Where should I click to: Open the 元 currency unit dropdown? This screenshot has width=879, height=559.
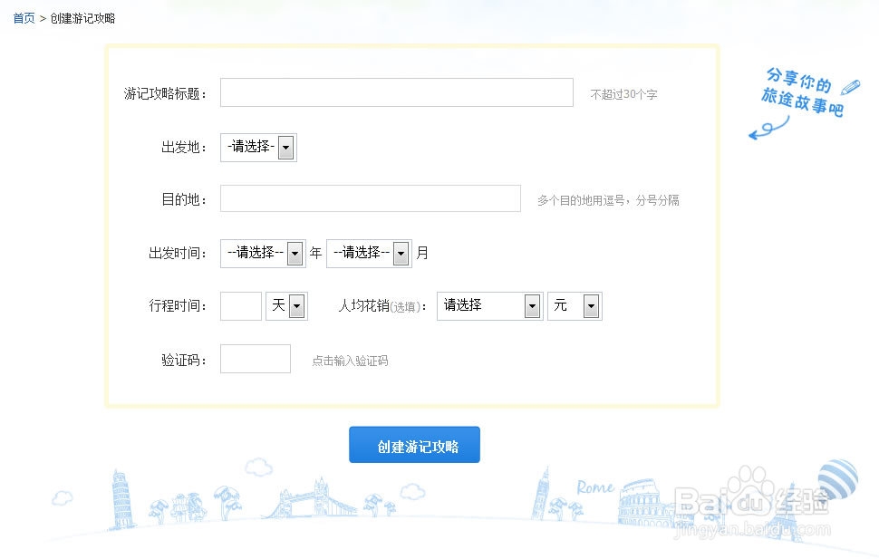coord(574,306)
